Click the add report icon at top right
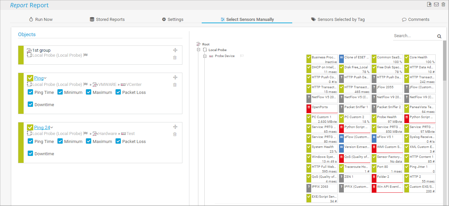Image resolution: width=449 pixels, height=206 pixels. (x=429, y=4)
